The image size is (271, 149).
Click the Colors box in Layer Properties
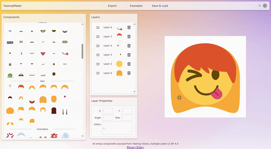click(x=117, y=128)
